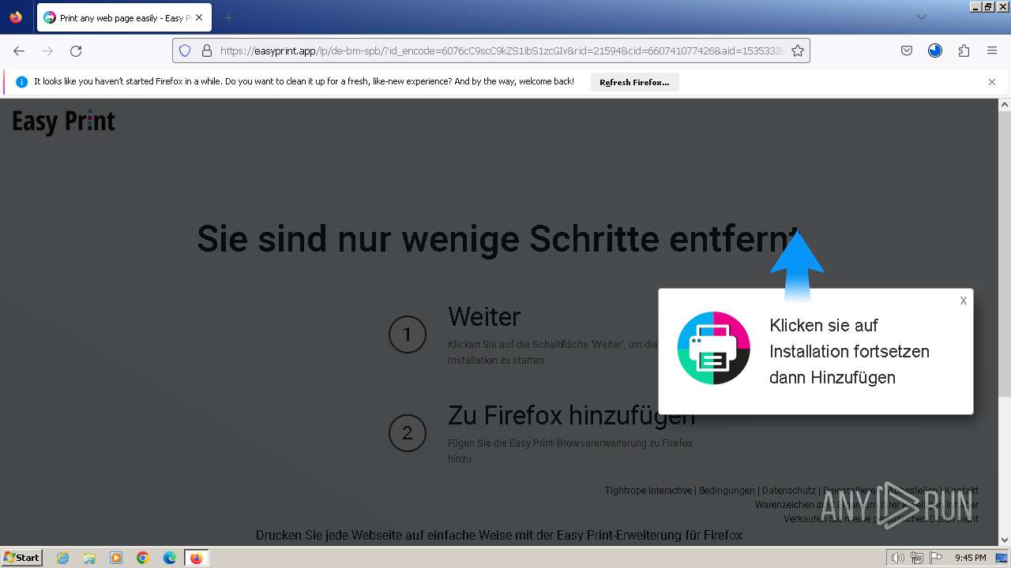
Task: Go forward to the next page
Action: coord(47,50)
